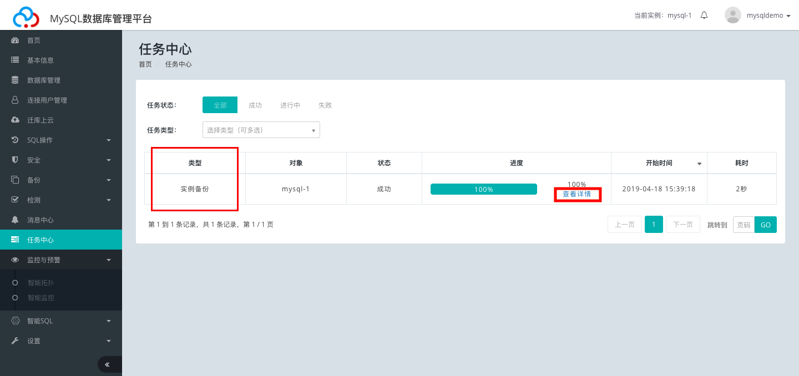Click the 查看详情 link
The width and height of the screenshot is (799, 376).
point(577,194)
